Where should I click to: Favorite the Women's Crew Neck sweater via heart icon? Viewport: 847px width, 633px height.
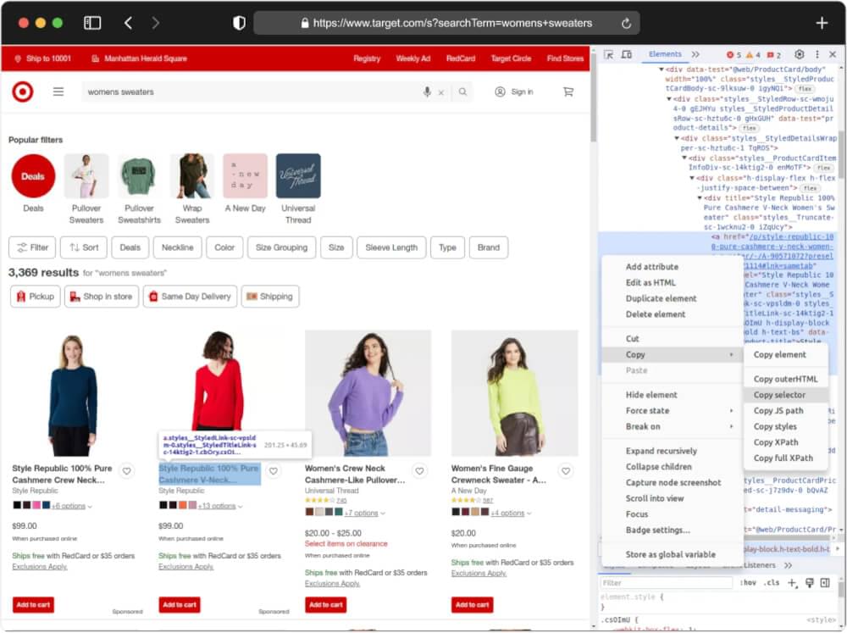click(x=419, y=470)
